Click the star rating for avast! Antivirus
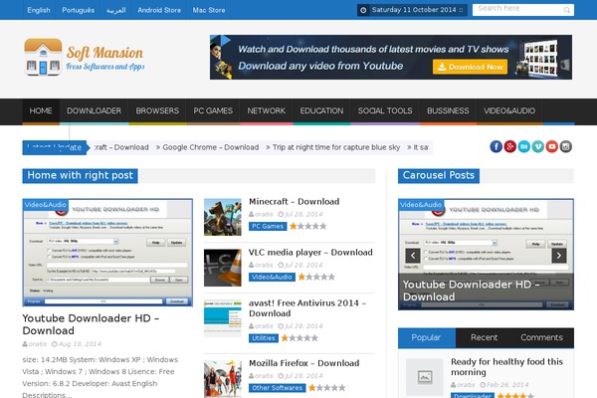Image resolution: width=597 pixels, height=398 pixels. (299, 338)
